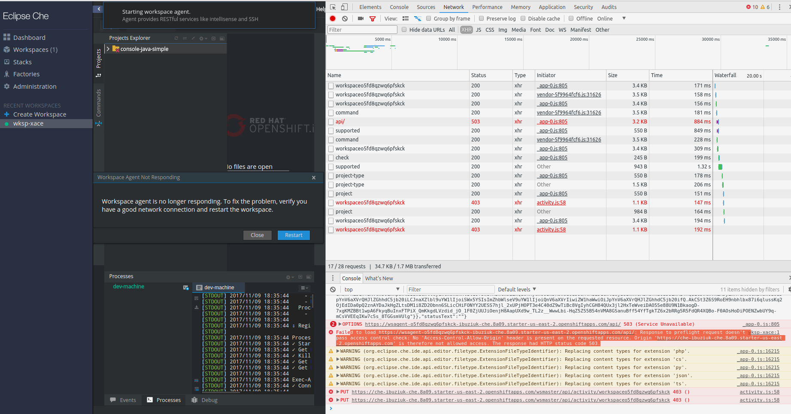
Task: Open the gear settings icon in Processes panel
Action: pyautogui.click(x=288, y=276)
